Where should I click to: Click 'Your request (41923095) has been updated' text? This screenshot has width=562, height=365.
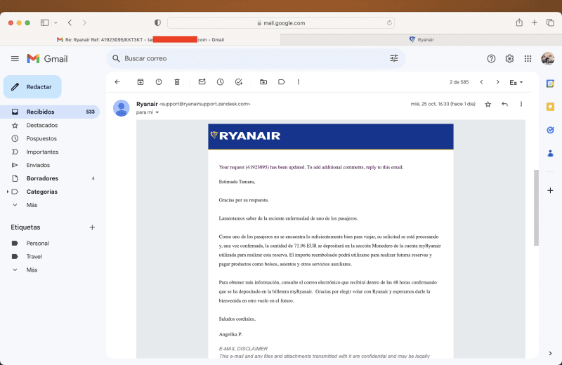(x=261, y=167)
